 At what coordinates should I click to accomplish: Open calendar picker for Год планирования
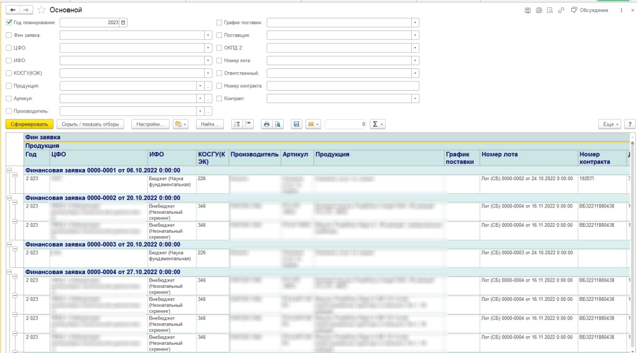pyautogui.click(x=123, y=23)
